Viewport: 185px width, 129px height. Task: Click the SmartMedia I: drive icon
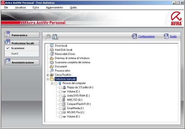[x=64, y=108]
